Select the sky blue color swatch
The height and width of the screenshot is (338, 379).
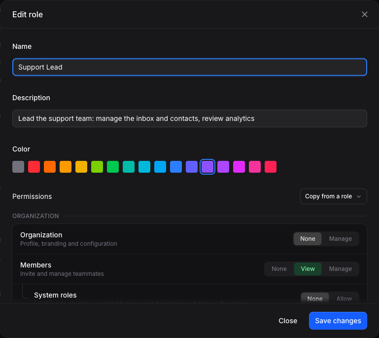point(160,167)
